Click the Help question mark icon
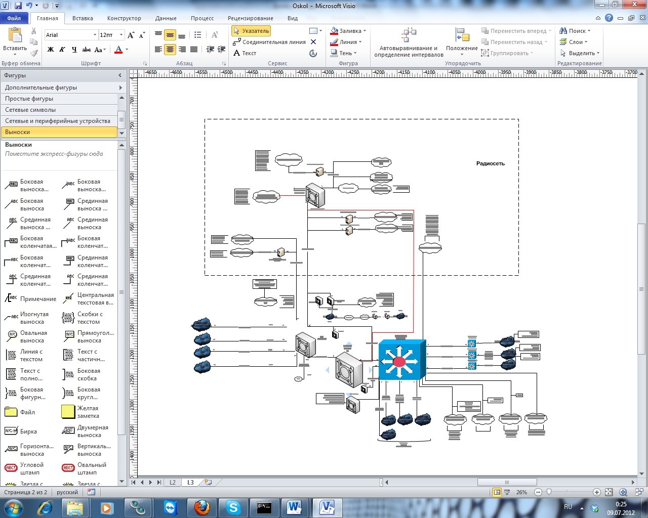Screen dimensions: 648x518 tap(609, 18)
